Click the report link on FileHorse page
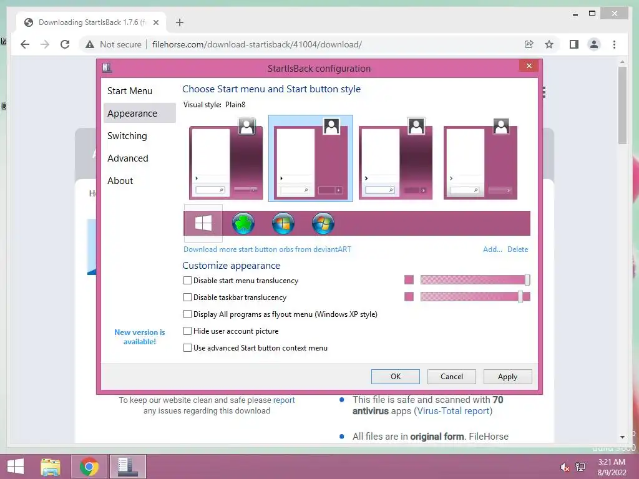 (284, 400)
